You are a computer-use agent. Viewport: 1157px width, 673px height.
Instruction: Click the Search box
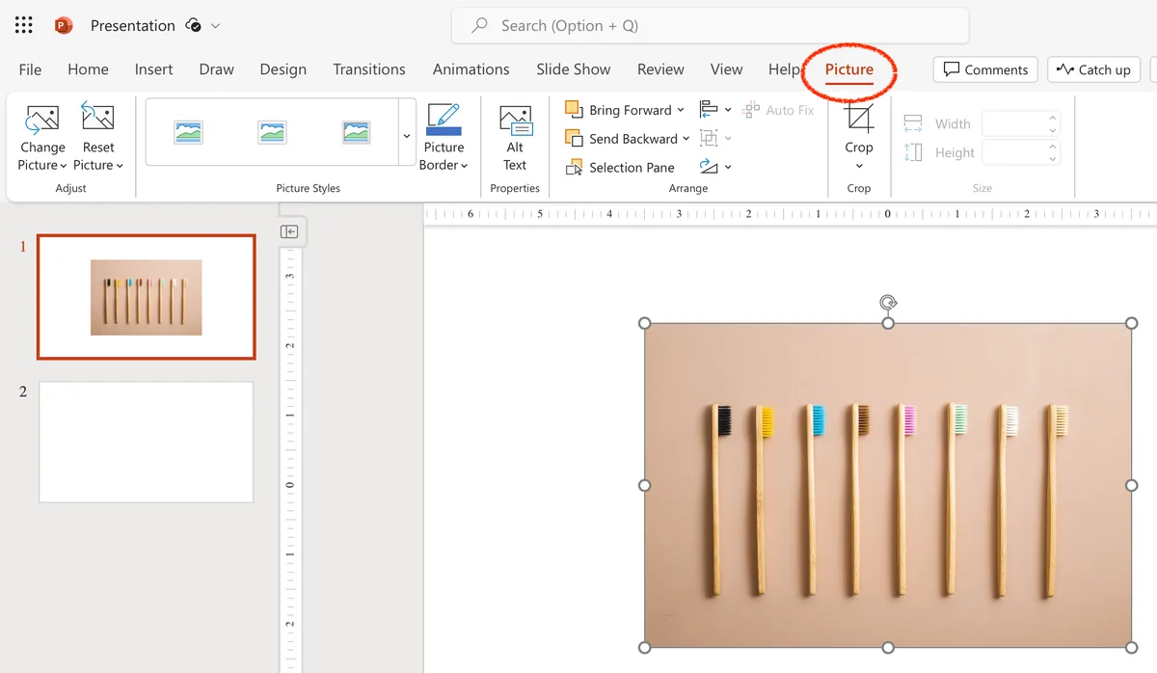pyautogui.click(x=710, y=26)
